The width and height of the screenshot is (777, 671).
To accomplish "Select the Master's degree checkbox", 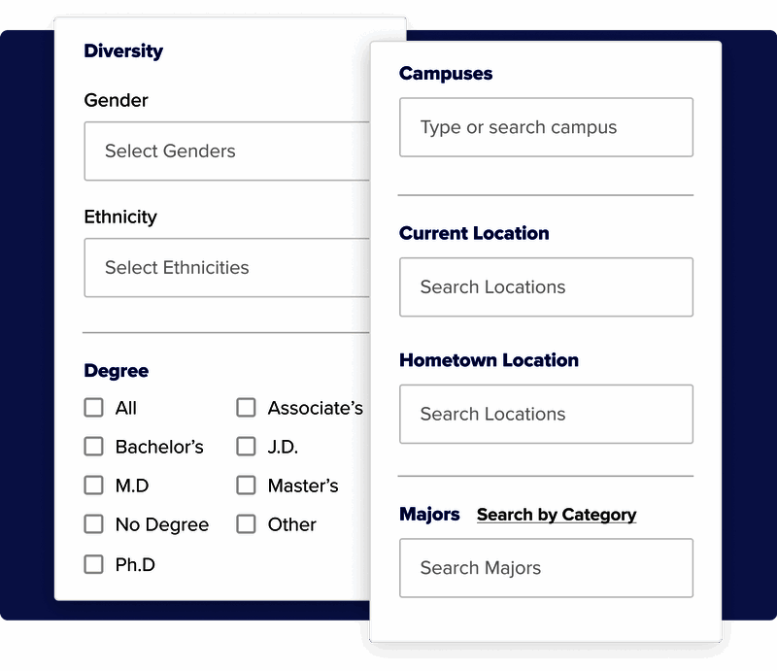I will (246, 486).
